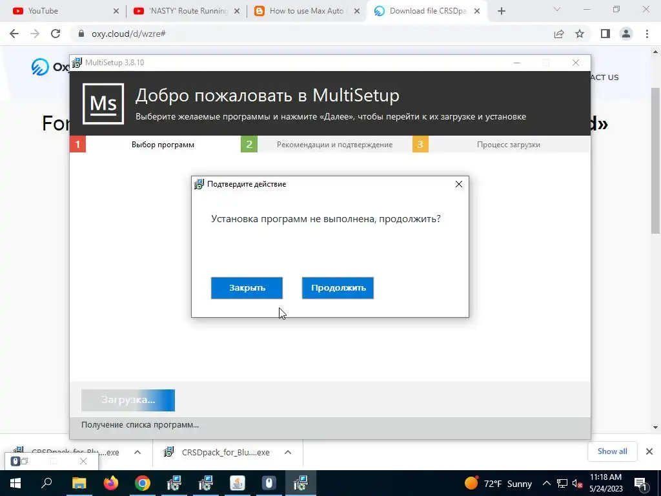Close small floating mouse app window
Image resolution: width=661 pixels, height=496 pixels.
(x=83, y=461)
